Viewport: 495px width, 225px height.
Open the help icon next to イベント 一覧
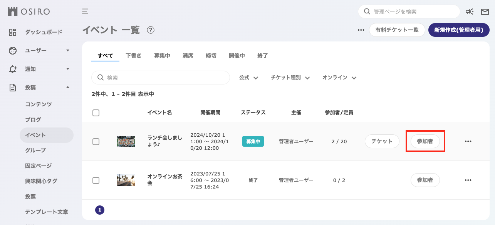tap(151, 30)
